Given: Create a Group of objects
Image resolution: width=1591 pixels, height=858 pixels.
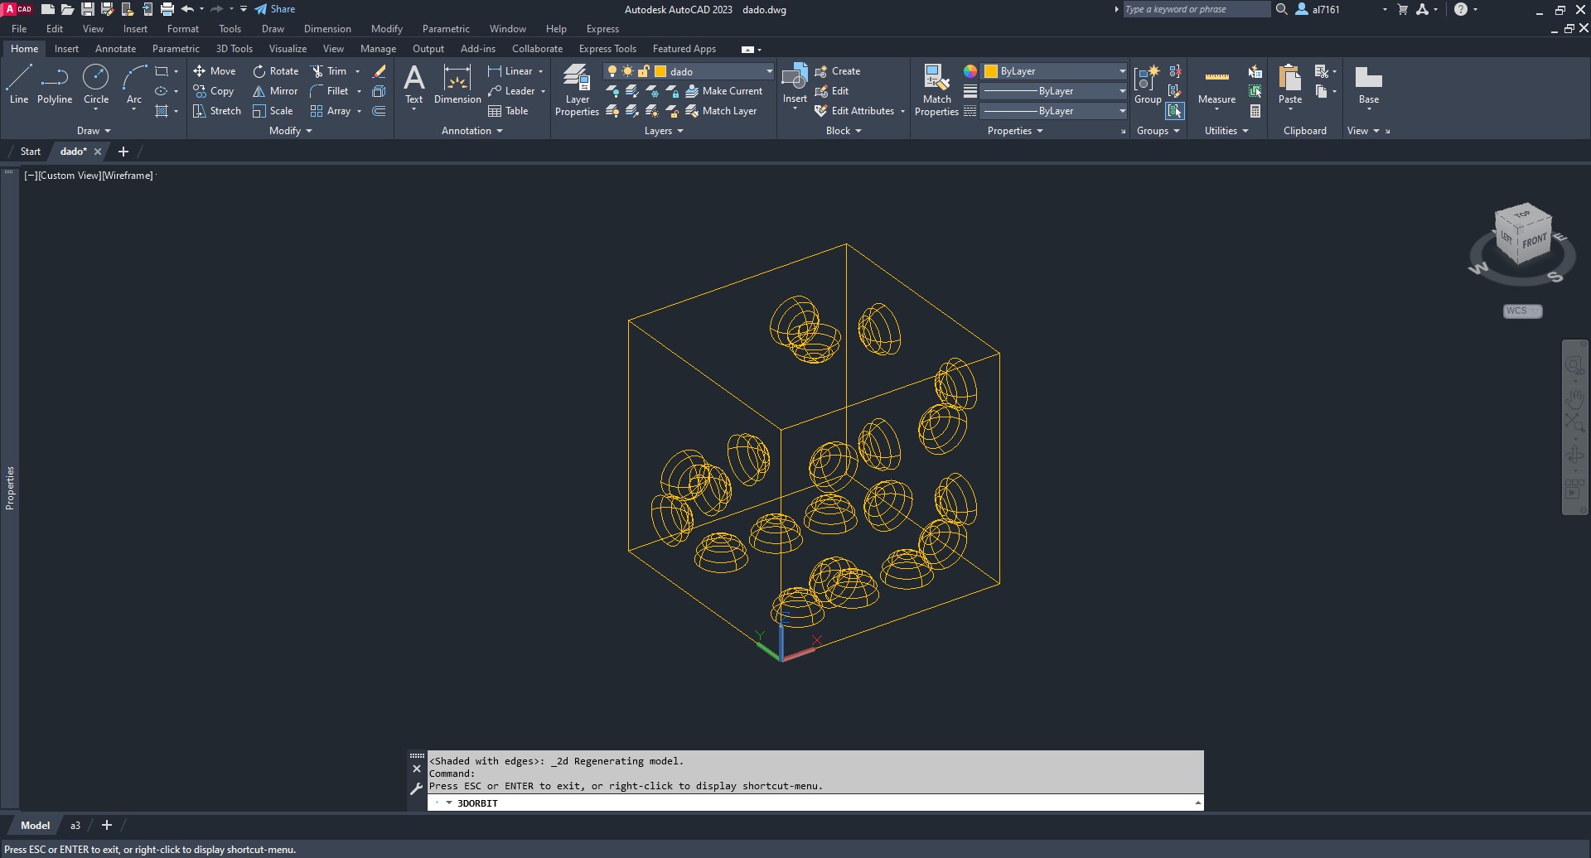Looking at the screenshot, I should click(x=1148, y=84).
